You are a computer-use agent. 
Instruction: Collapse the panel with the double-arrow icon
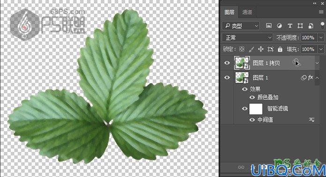[x=315, y=3]
